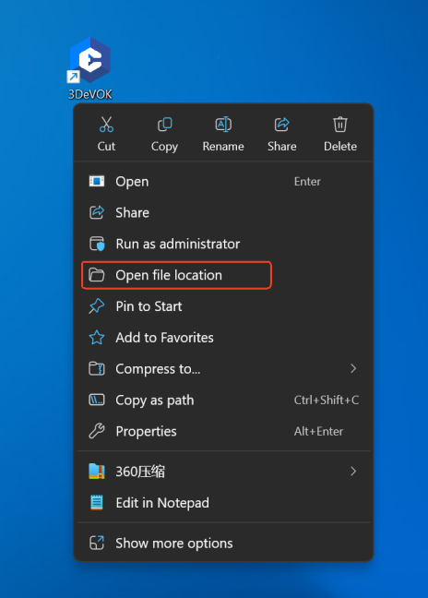Select Run as administrator

tap(224, 244)
